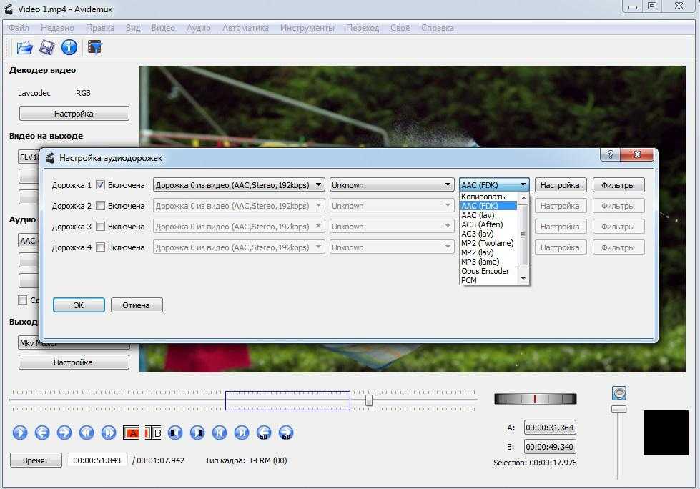Viewport: 700px width, 489px height.
Task: Click Фильтры button for Дорожка 1
Action: click(x=618, y=185)
